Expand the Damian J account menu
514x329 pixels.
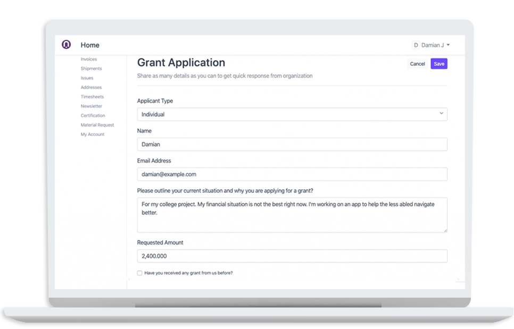tap(434, 45)
